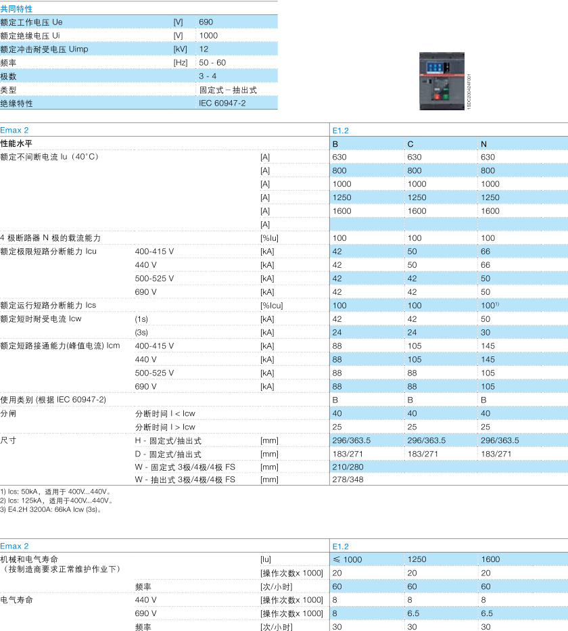This screenshot has width=568, height=631.
Task: Select the "额定短路接通能力(峰值电流) Icm" label
Action: (60, 346)
